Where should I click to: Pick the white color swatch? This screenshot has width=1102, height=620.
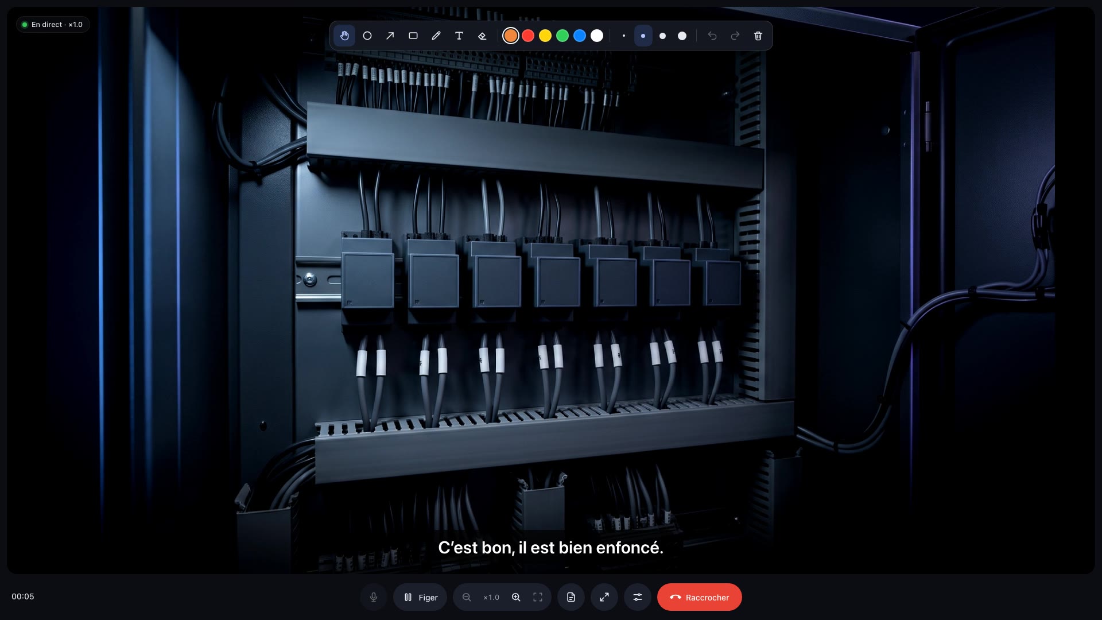pyautogui.click(x=597, y=36)
